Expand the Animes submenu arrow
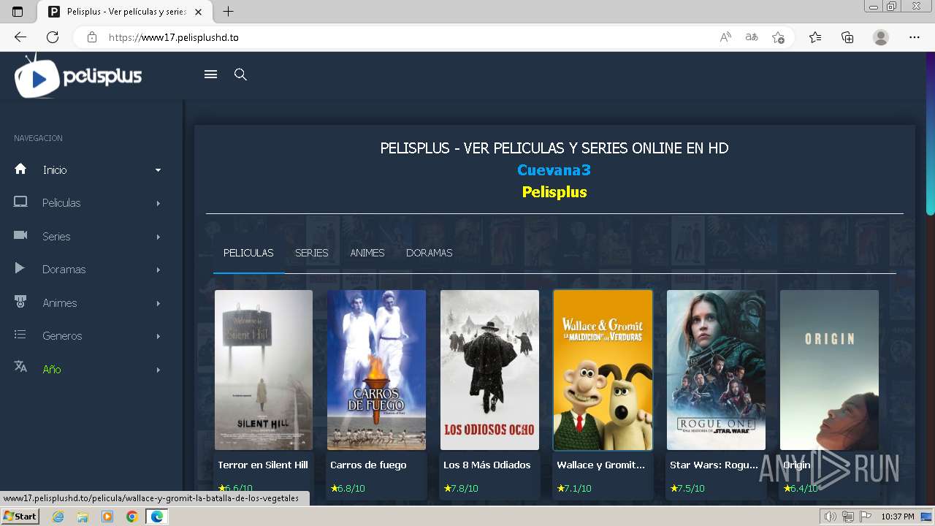935x526 pixels. pyautogui.click(x=158, y=303)
